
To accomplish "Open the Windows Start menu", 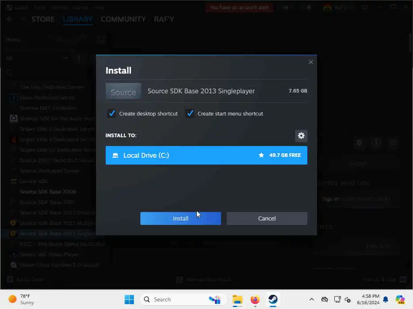I will tap(129, 299).
